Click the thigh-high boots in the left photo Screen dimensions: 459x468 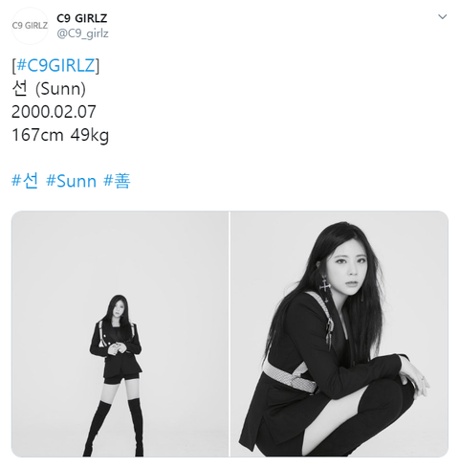coord(114,427)
